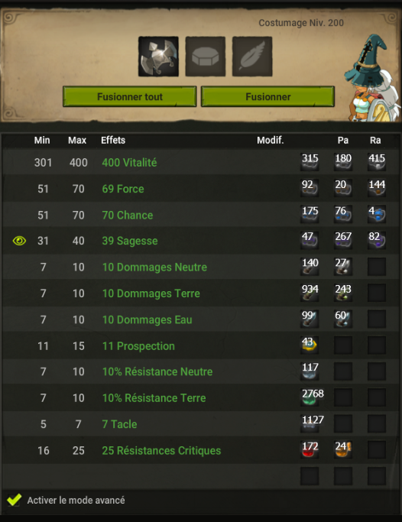The image size is (402, 522).
Task: Use the 315 Vitalité rune
Action: click(x=310, y=162)
